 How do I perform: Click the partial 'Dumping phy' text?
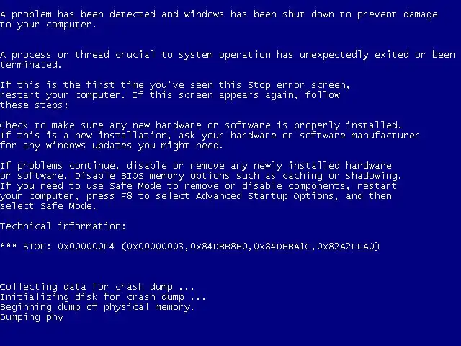32,317
